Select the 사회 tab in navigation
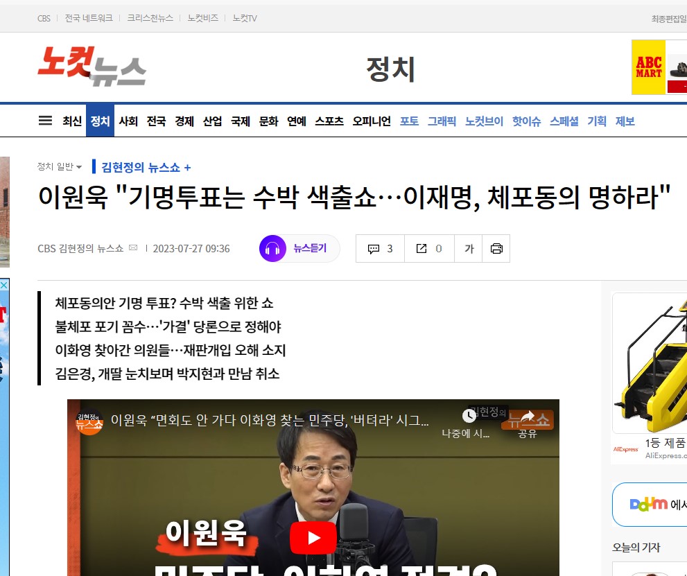The width and height of the screenshot is (687, 576). click(x=128, y=121)
